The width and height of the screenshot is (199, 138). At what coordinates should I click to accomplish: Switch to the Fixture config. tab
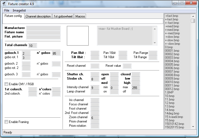click(13, 16)
